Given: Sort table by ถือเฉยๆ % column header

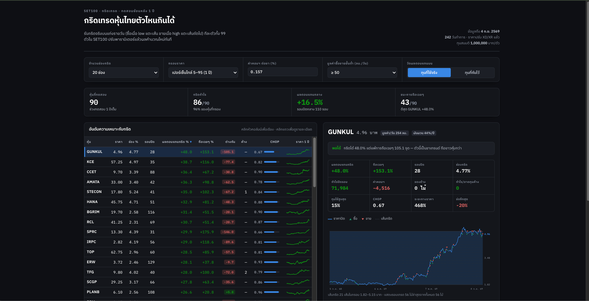Looking at the screenshot, I should [206, 142].
